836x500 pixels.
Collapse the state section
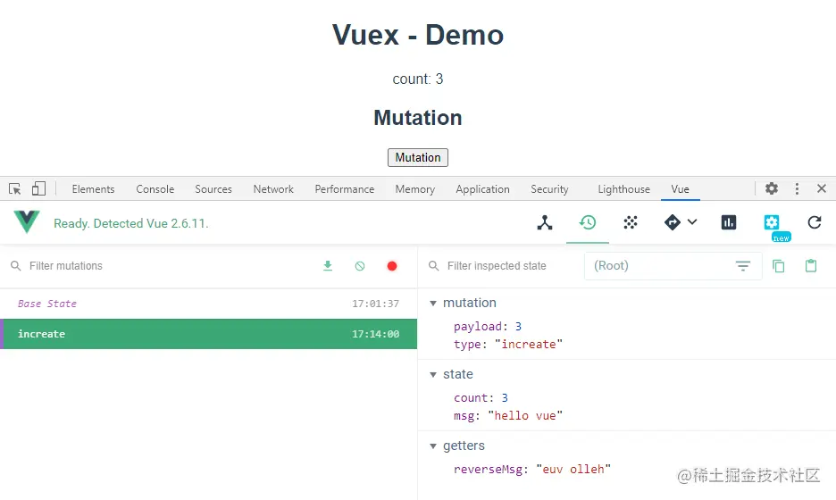pos(434,374)
